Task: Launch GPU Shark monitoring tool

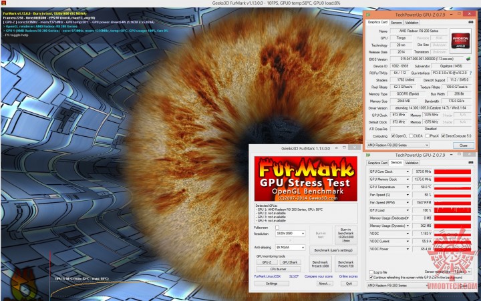Action: coord(290,262)
